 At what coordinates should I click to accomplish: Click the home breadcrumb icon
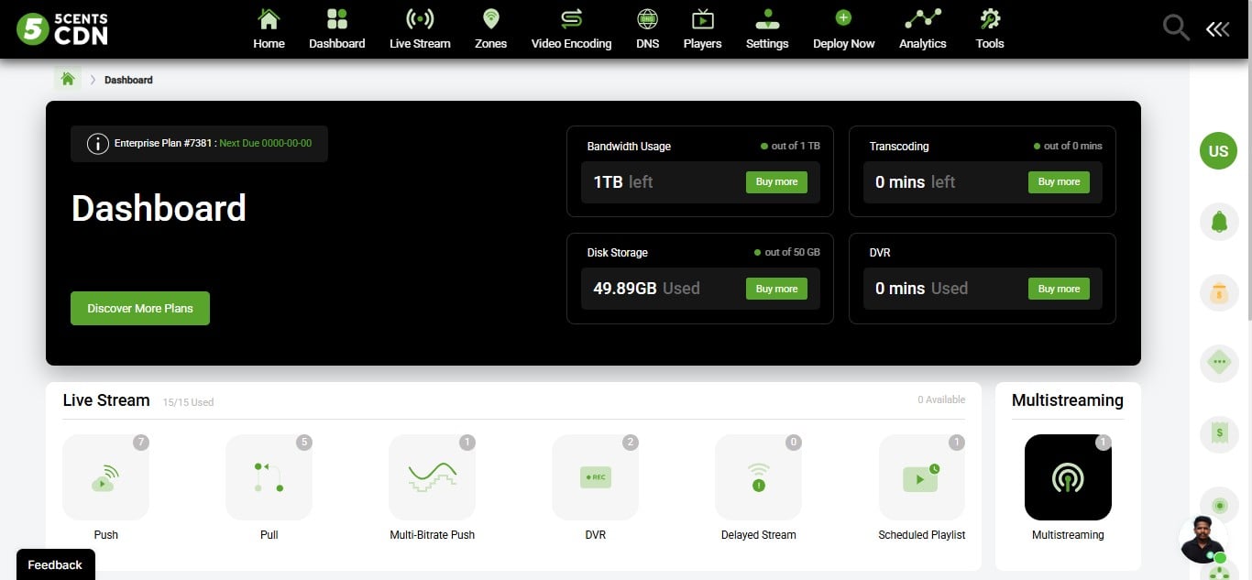pyautogui.click(x=67, y=79)
